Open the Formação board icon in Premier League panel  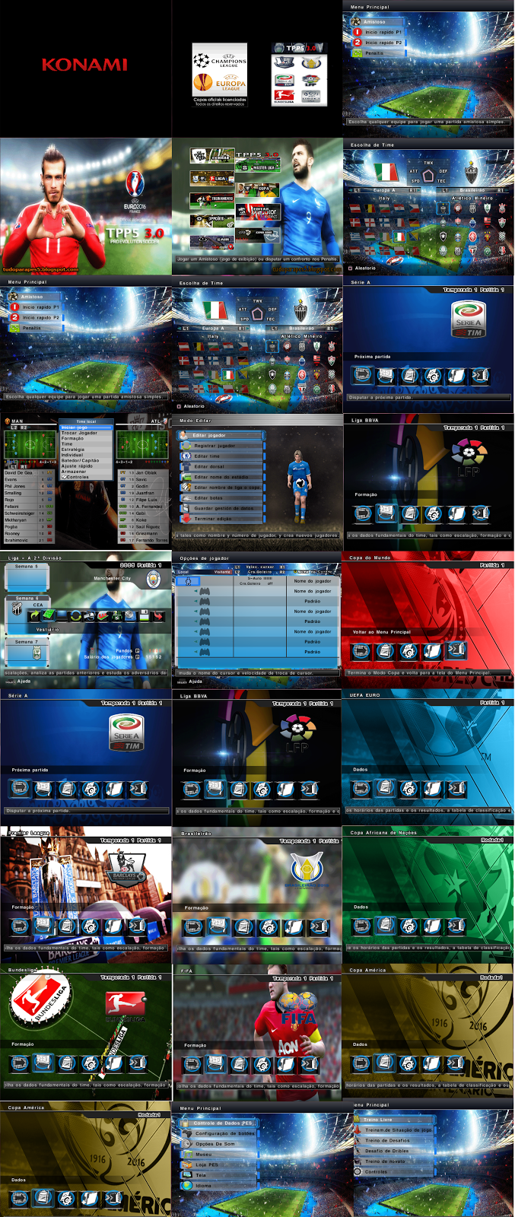point(43,926)
